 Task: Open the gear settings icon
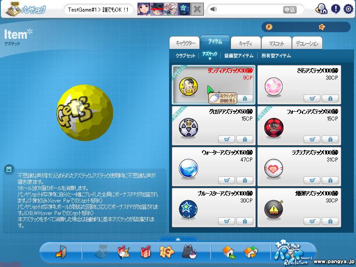tap(348, 9)
